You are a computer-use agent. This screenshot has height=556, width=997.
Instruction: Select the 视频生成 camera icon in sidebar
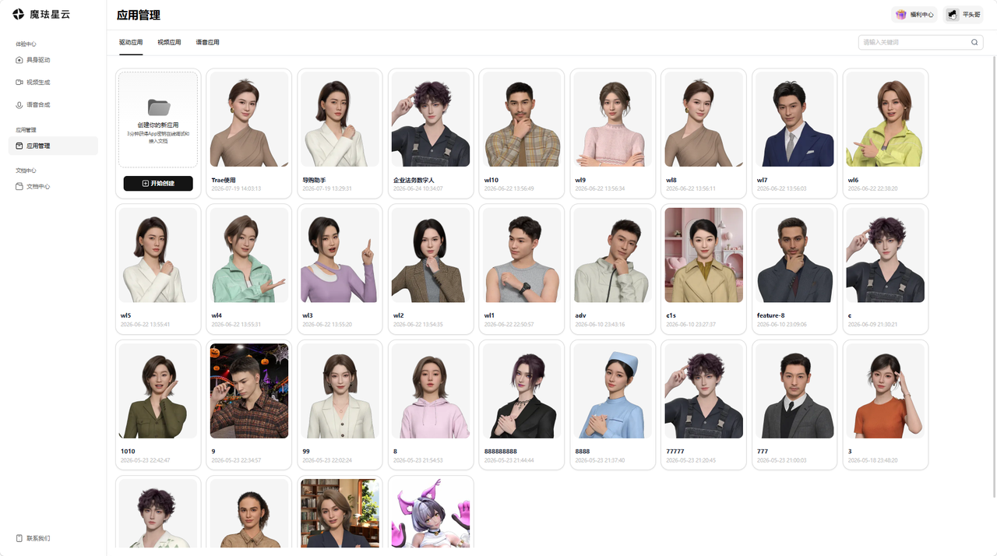pos(19,82)
